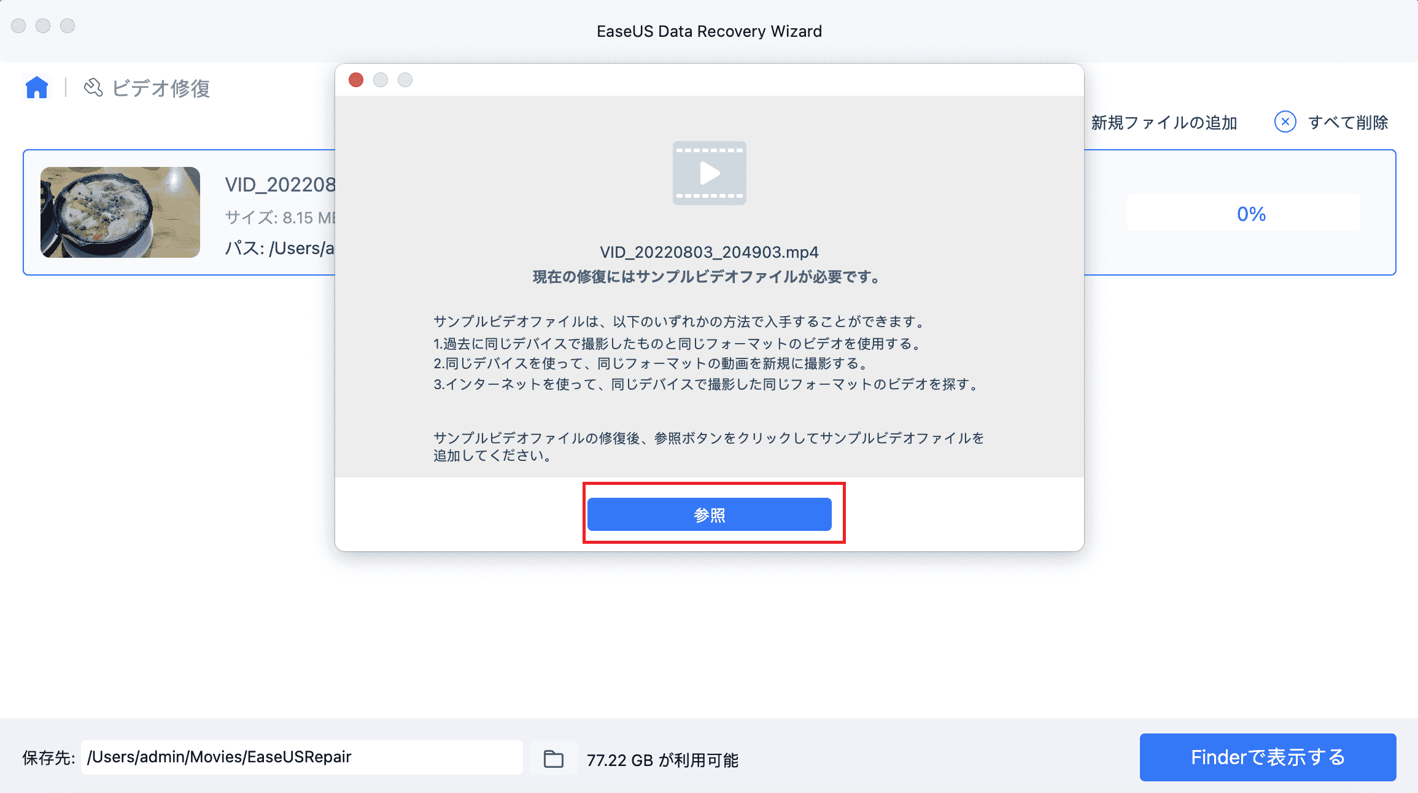1418x793 pixels.
Task: Click すべて削除 to remove all files
Action: point(1348,123)
